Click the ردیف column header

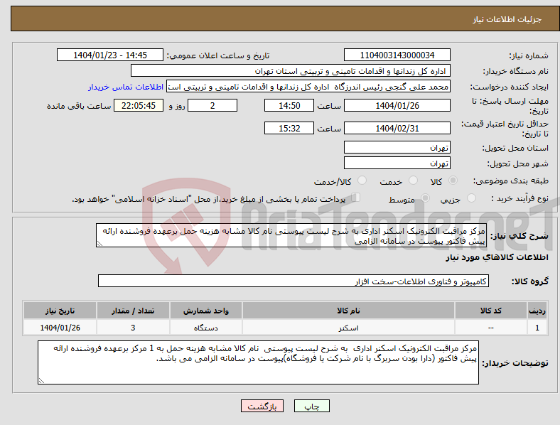pyautogui.click(x=537, y=311)
